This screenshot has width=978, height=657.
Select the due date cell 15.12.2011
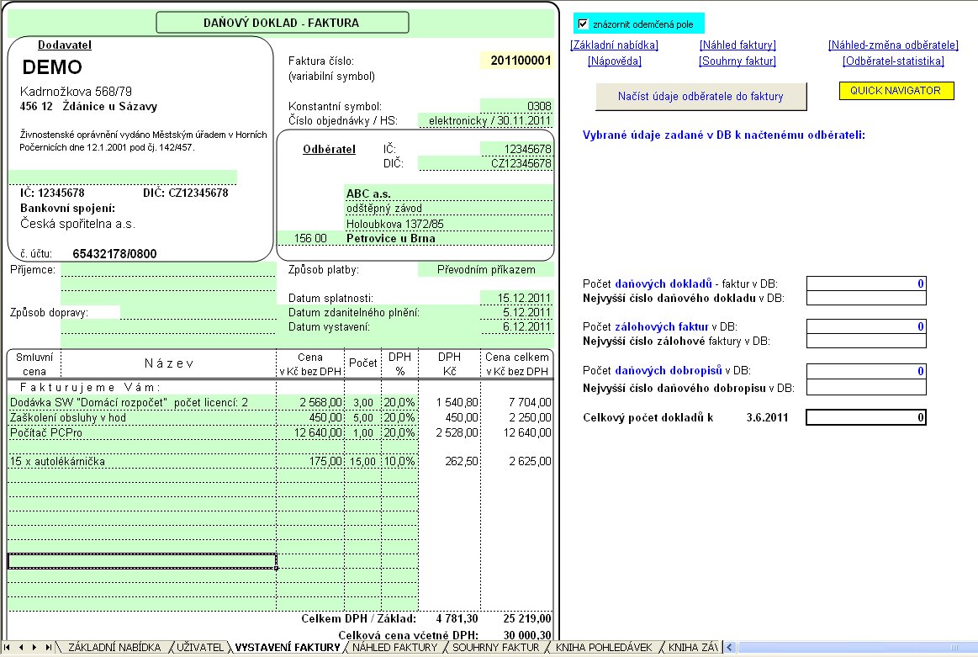pyautogui.click(x=516, y=298)
